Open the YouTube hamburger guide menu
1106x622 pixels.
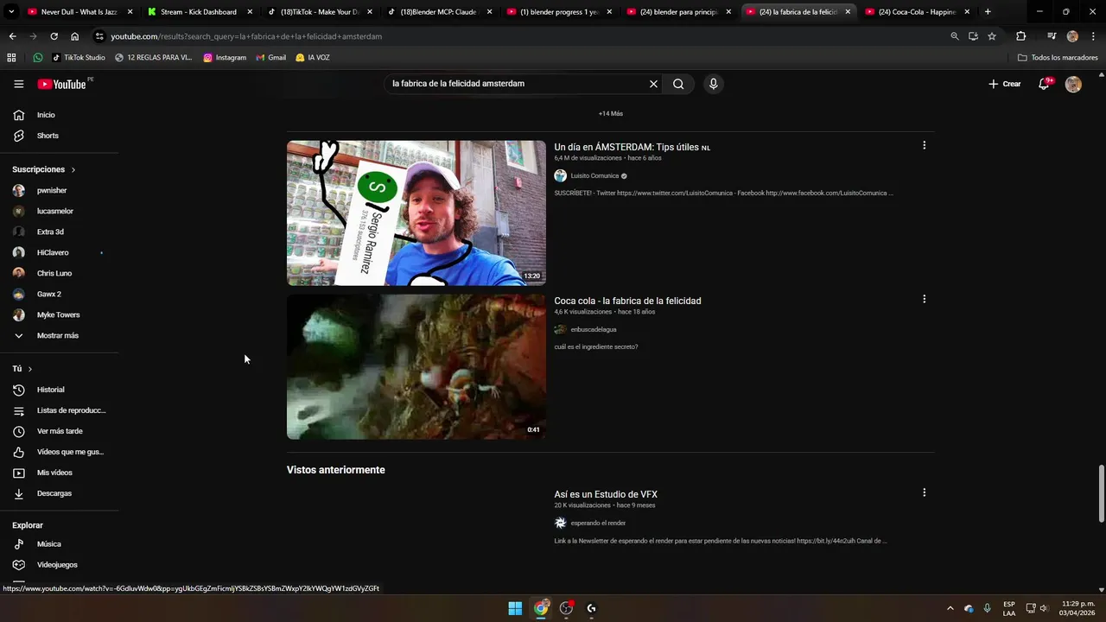[18, 84]
